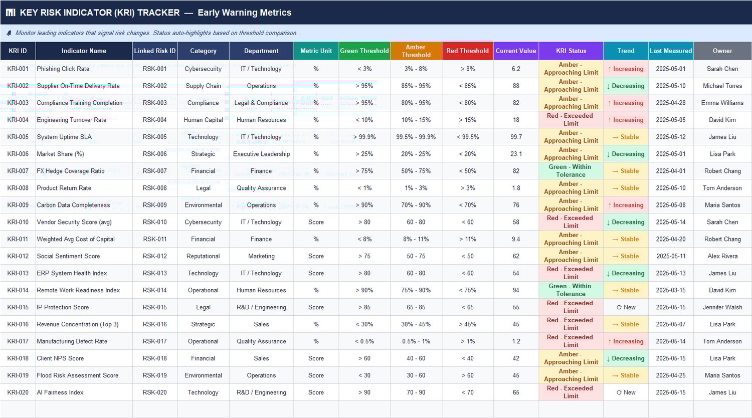Screen dimensions: 752x418
Task: Select the KRI-004 ID cell
Action: pyautogui.click(x=18, y=120)
